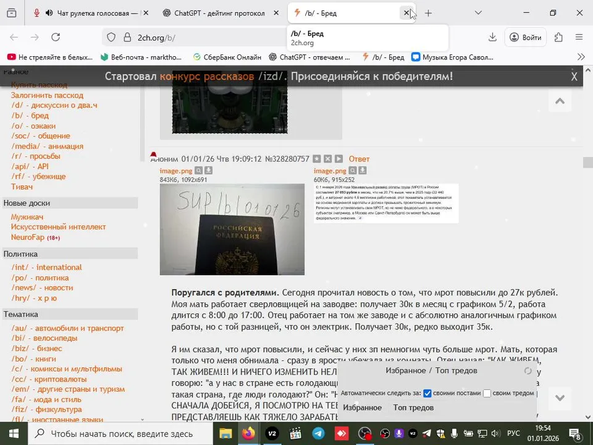
Task: Open the Избранное tab in popup
Action: click(x=363, y=407)
